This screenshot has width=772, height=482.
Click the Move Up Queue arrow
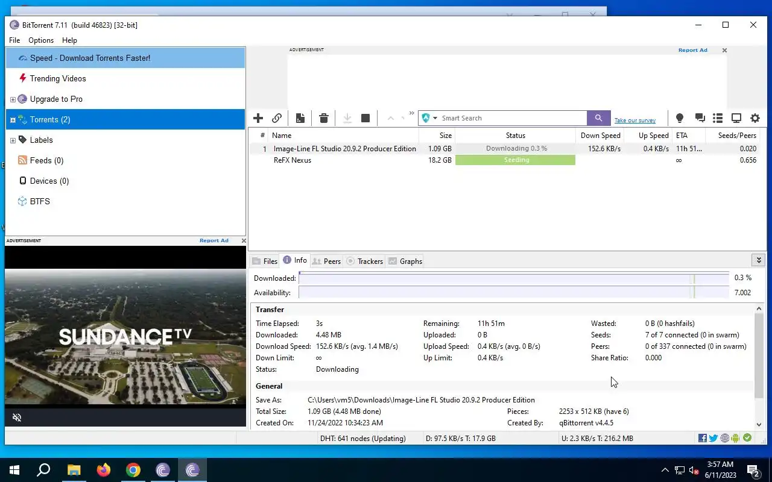390,118
